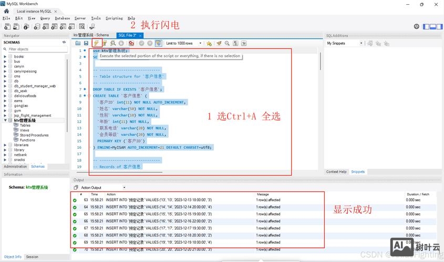Switch to Administration tab in Navigator
Viewport: 444px width, 262px height.
(x=15, y=166)
